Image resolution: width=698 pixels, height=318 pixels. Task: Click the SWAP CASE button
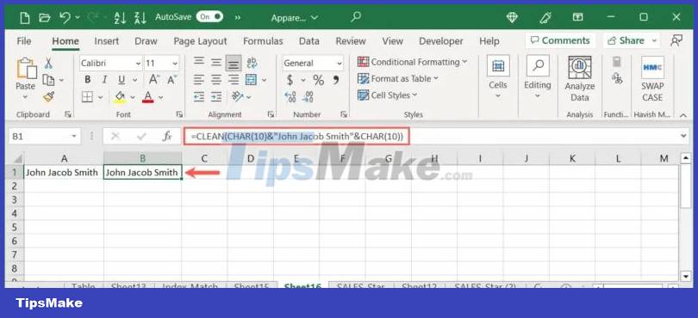652,78
